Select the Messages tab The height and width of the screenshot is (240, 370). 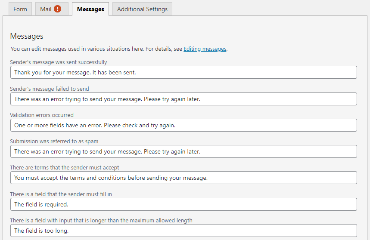coord(90,9)
